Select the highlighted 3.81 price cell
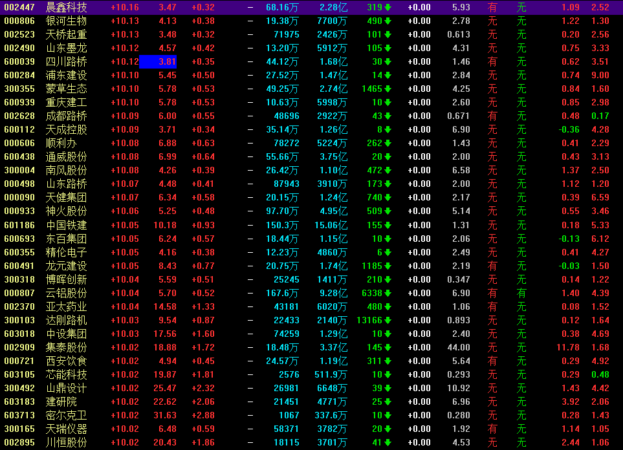This screenshot has width=623, height=450. [158, 61]
